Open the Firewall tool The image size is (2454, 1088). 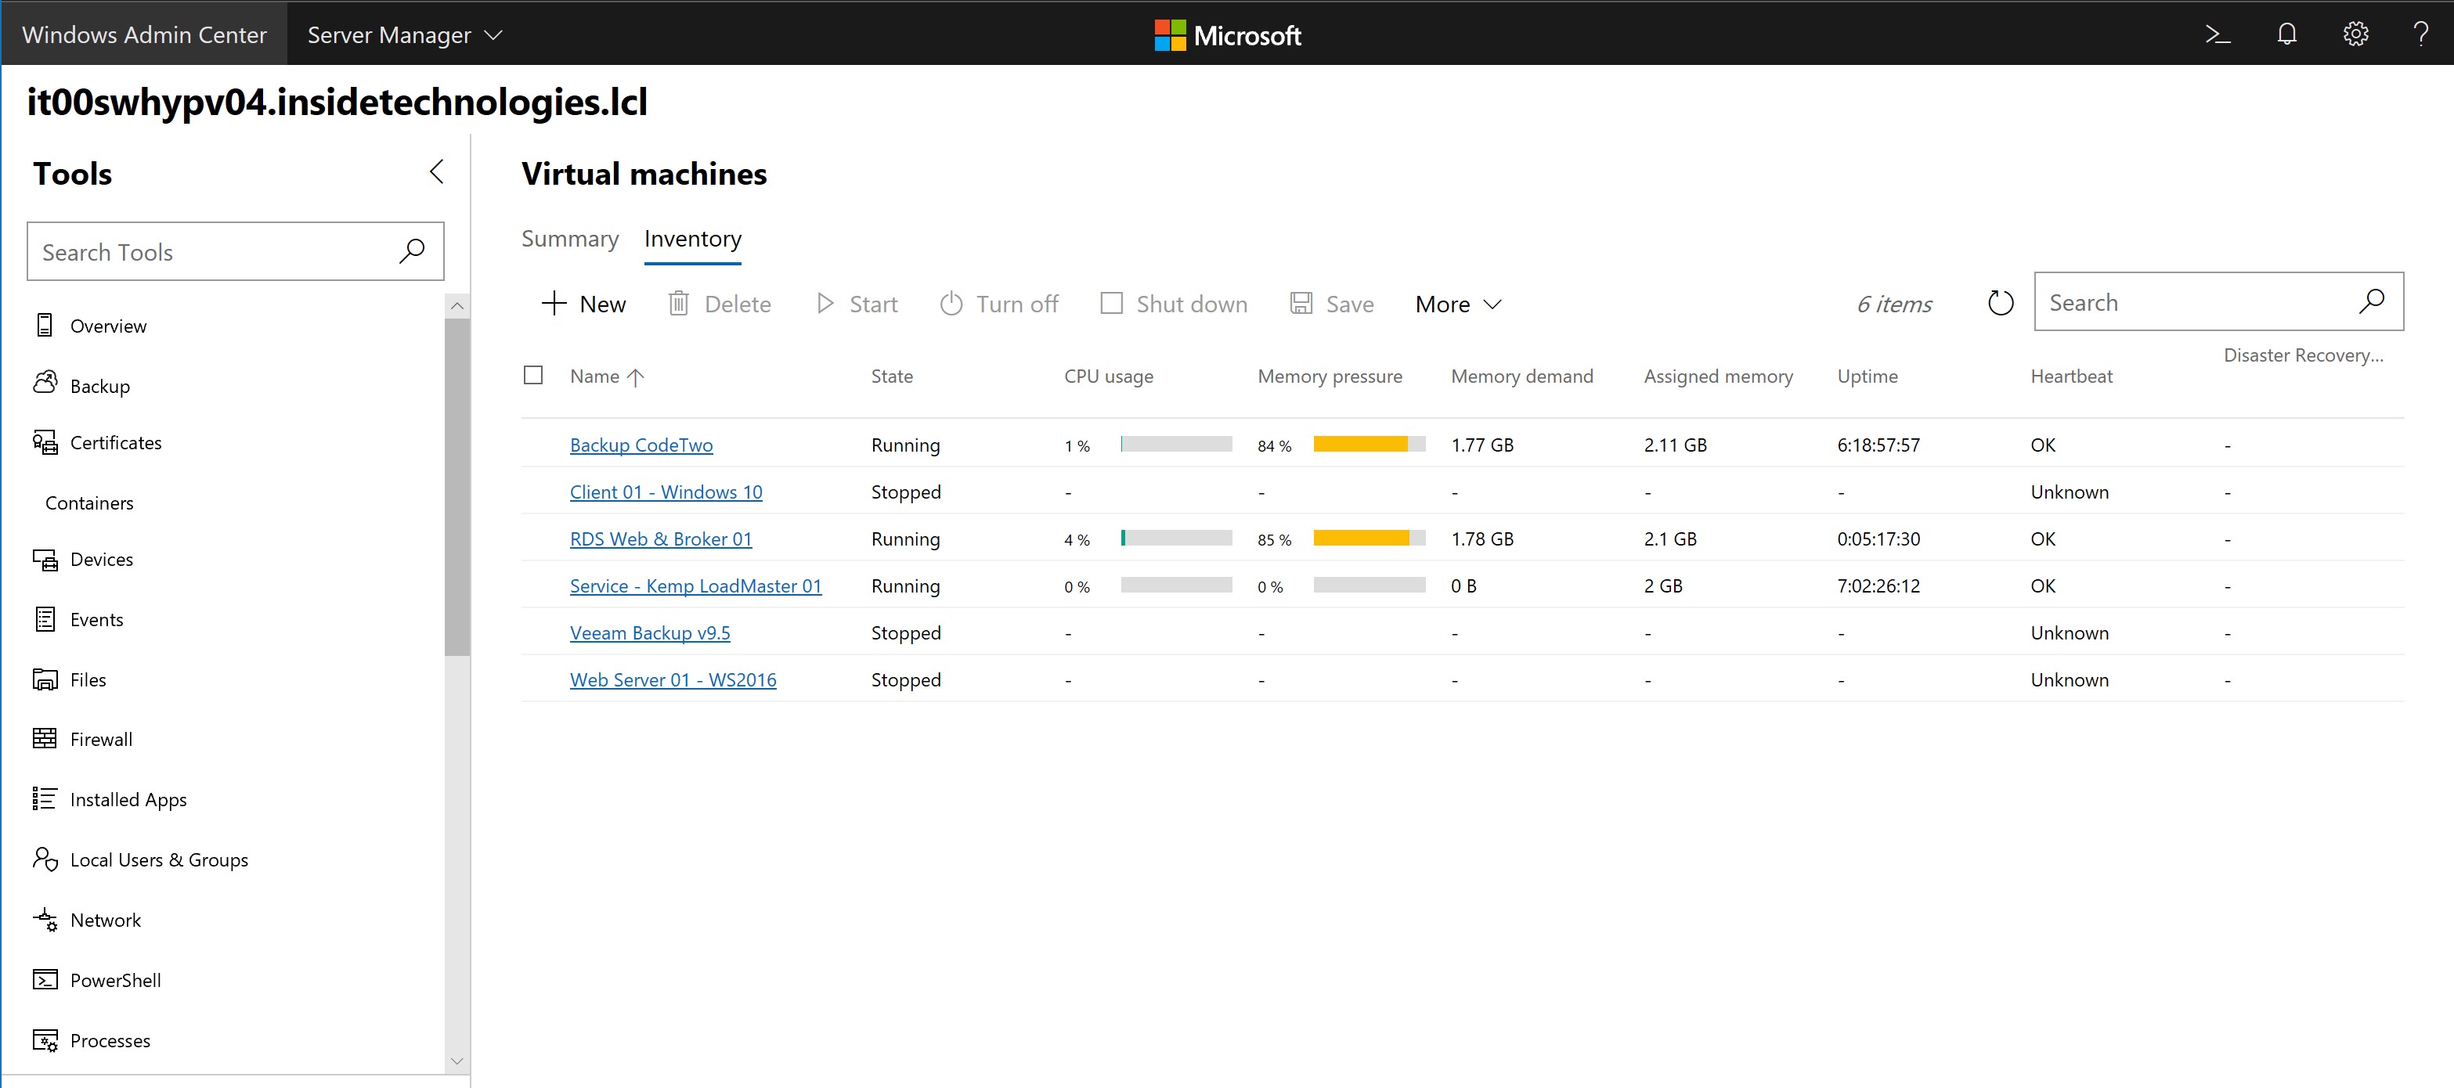(x=84, y=740)
